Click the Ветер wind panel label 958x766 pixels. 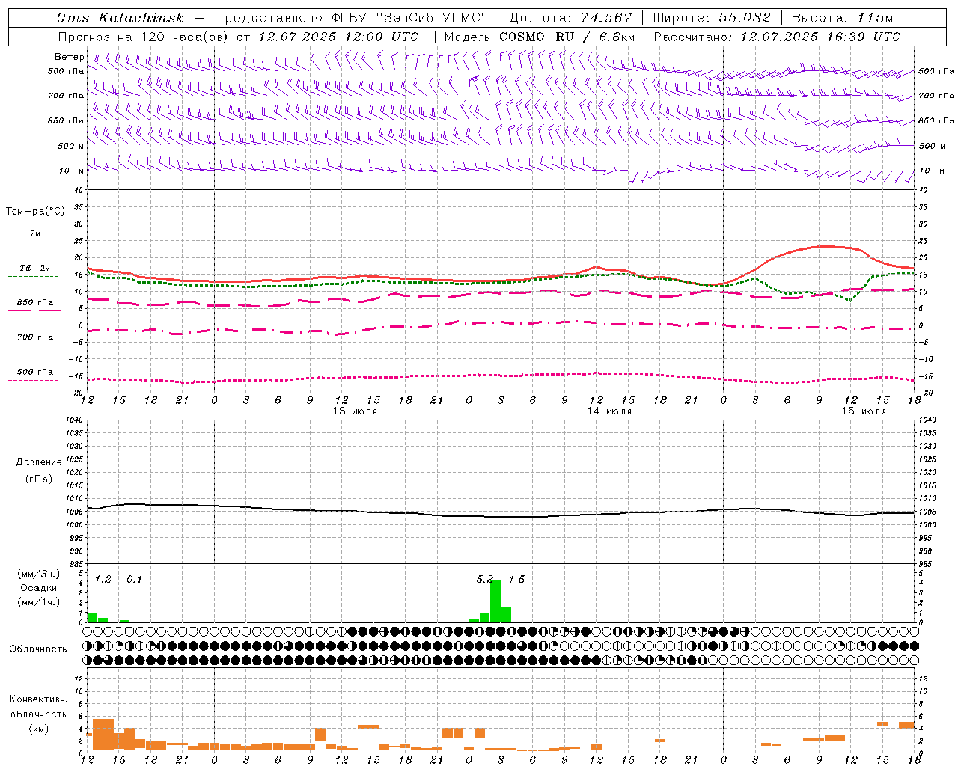pos(70,57)
